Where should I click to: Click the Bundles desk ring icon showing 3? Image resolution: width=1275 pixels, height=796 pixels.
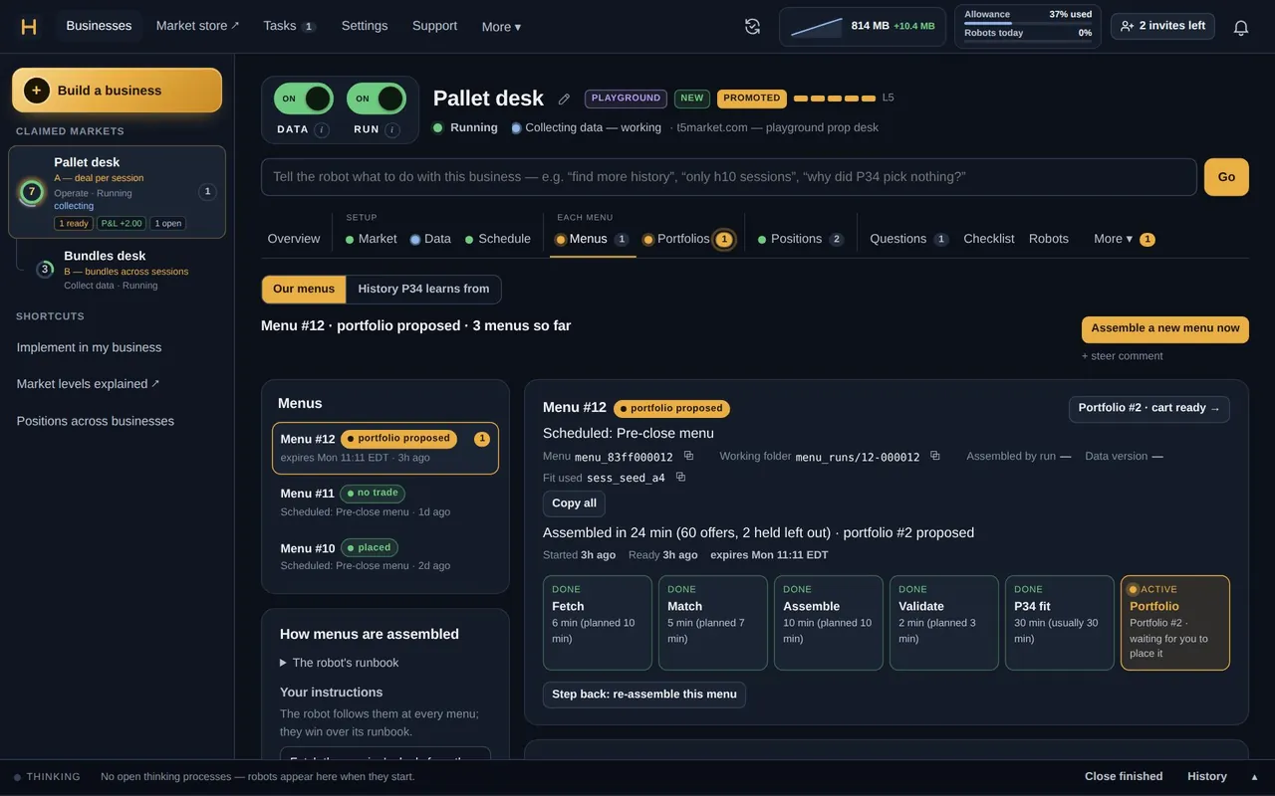pyautogui.click(x=45, y=269)
